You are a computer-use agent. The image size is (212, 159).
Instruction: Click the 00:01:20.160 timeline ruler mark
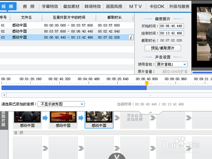pos(30,79)
